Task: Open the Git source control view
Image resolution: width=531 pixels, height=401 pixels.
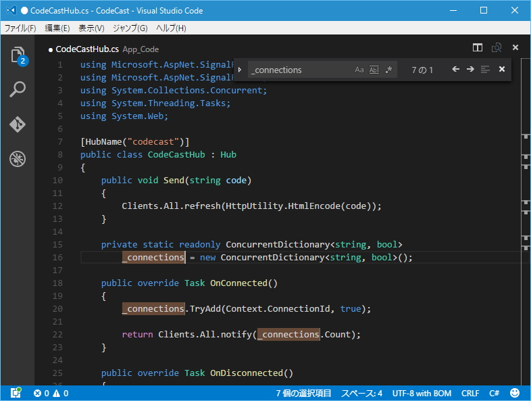Action: 18,124
